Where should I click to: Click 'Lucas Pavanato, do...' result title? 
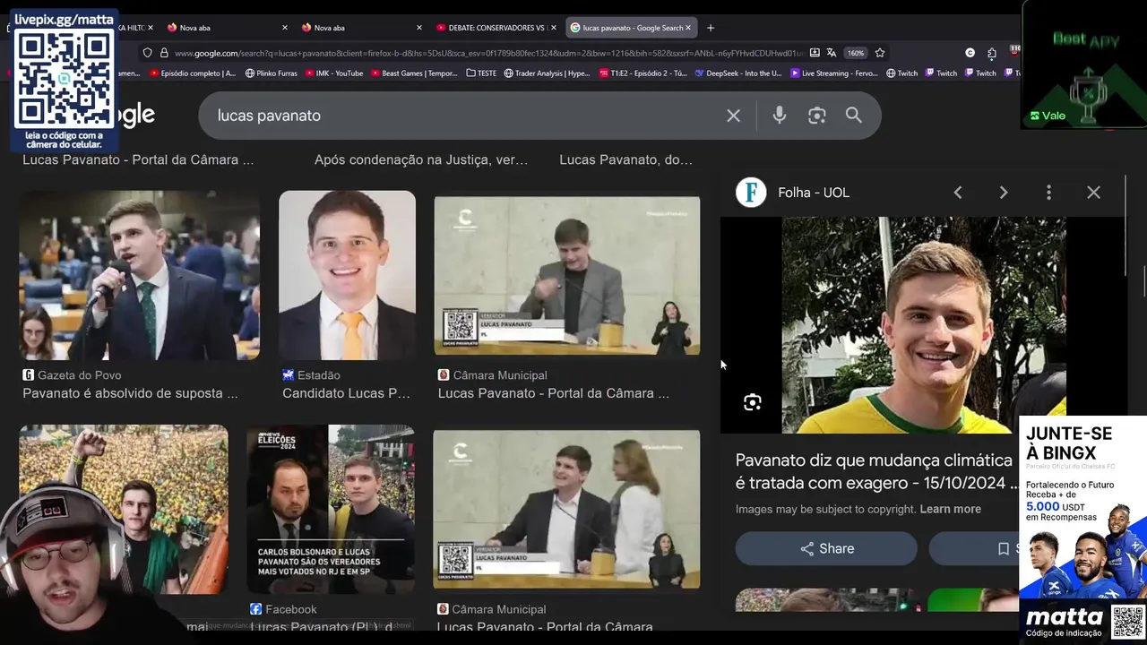click(625, 159)
